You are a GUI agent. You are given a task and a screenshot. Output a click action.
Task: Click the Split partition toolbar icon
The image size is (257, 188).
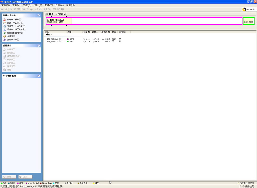point(40,9)
